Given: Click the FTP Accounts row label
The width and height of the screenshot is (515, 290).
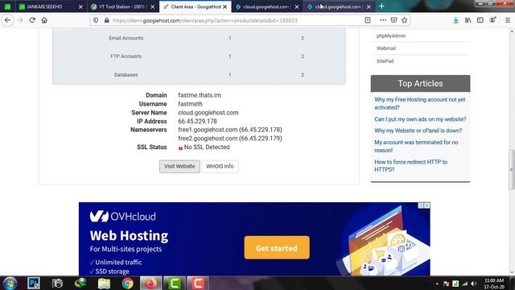Looking at the screenshot, I should click(126, 56).
